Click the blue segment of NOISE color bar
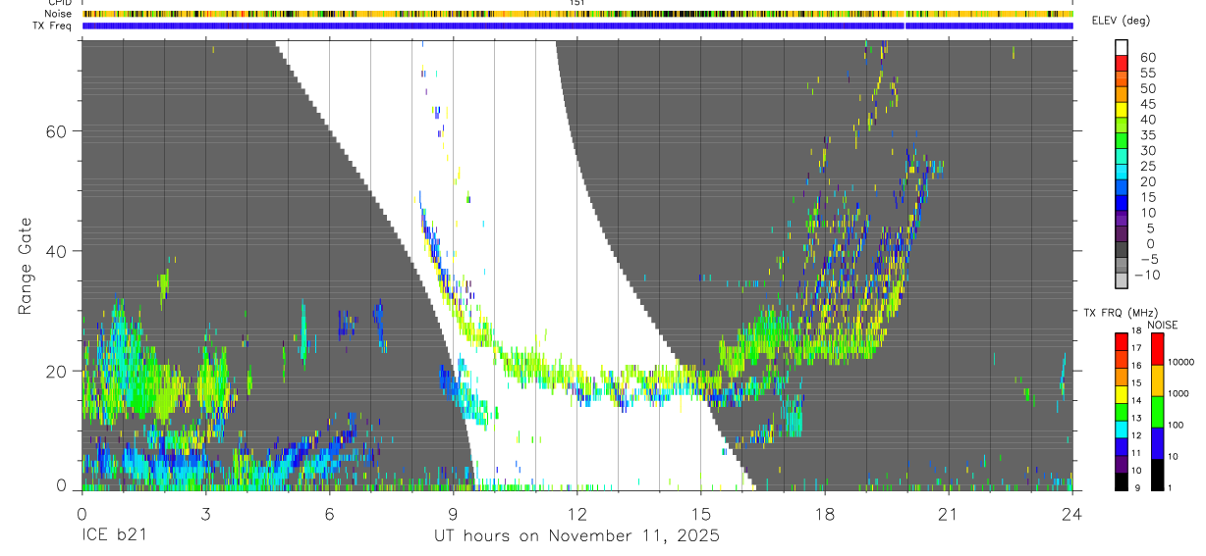Viewport: 1206px width, 556px height. click(1157, 443)
